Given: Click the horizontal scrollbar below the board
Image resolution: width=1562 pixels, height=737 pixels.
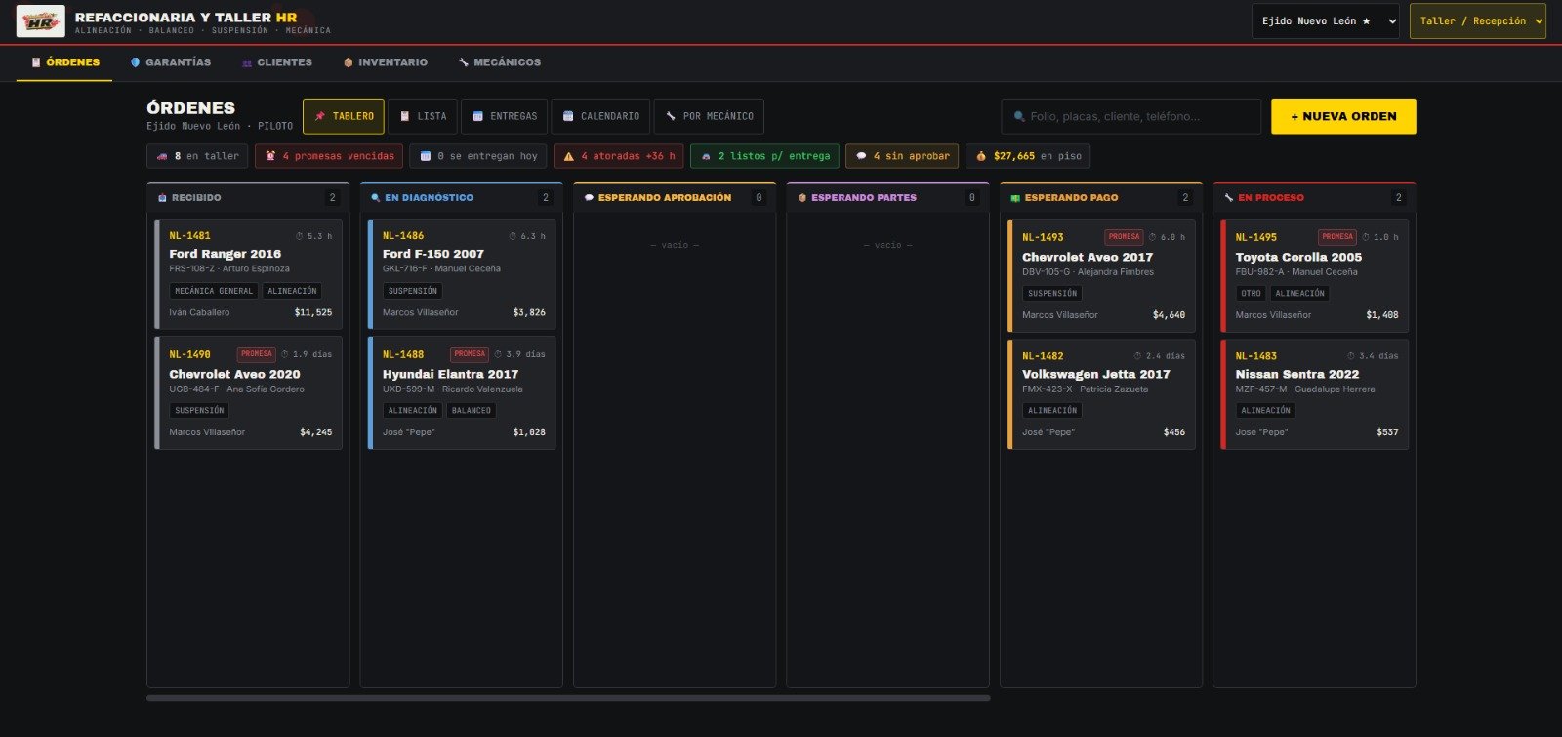Looking at the screenshot, I should coord(568,698).
